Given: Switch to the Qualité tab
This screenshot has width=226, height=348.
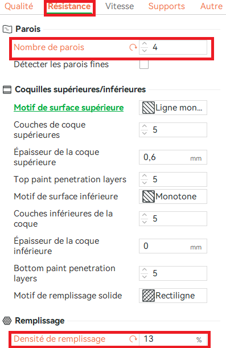Looking at the screenshot, I should pos(19,6).
